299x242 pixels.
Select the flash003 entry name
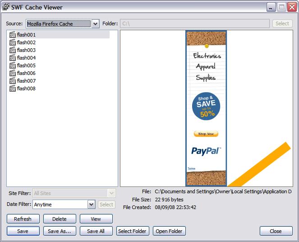coord(26,50)
